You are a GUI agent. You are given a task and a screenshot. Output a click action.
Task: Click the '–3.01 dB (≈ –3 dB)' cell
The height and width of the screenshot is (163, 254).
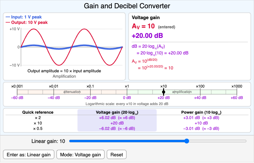pos(201,129)
